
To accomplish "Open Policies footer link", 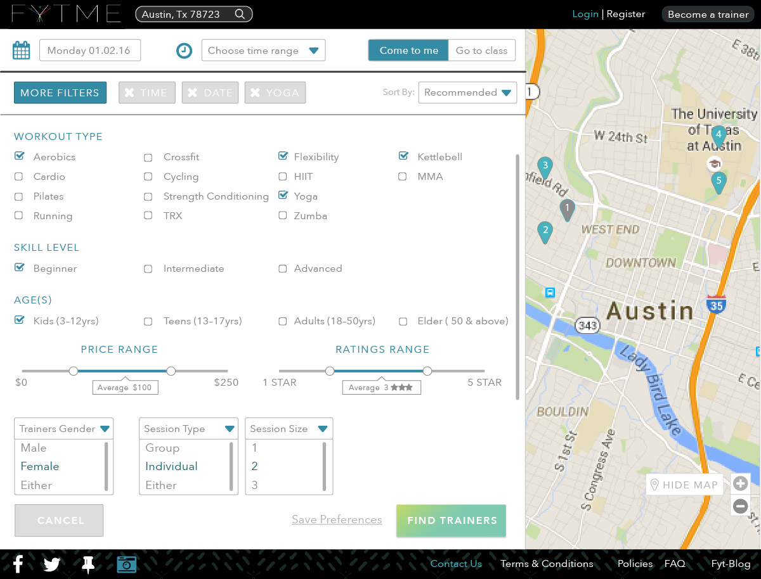I will pos(635,564).
